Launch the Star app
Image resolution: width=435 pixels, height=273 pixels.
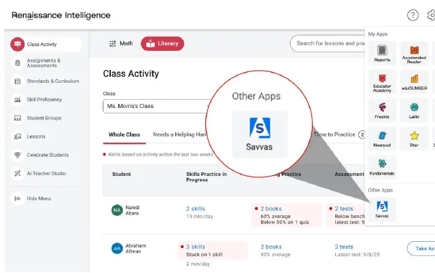414,139
